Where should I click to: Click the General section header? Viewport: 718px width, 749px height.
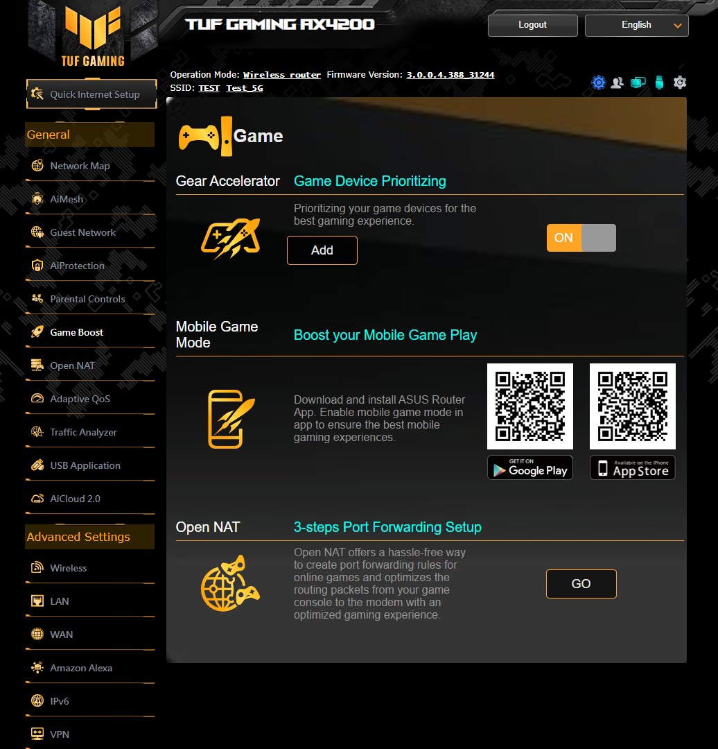coord(90,135)
